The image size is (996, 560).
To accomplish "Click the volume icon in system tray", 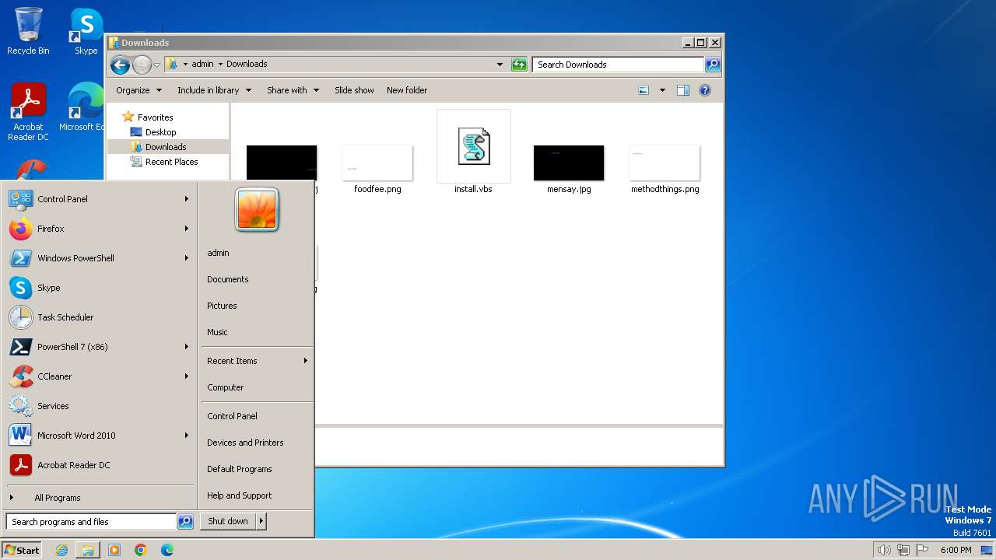I will (x=884, y=550).
